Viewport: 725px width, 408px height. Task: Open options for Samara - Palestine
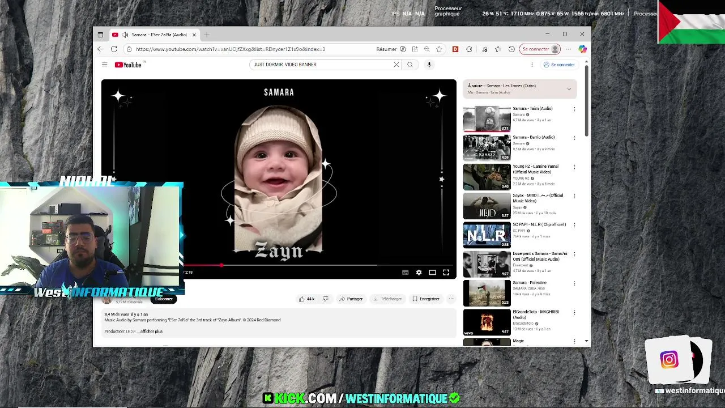tap(574, 283)
